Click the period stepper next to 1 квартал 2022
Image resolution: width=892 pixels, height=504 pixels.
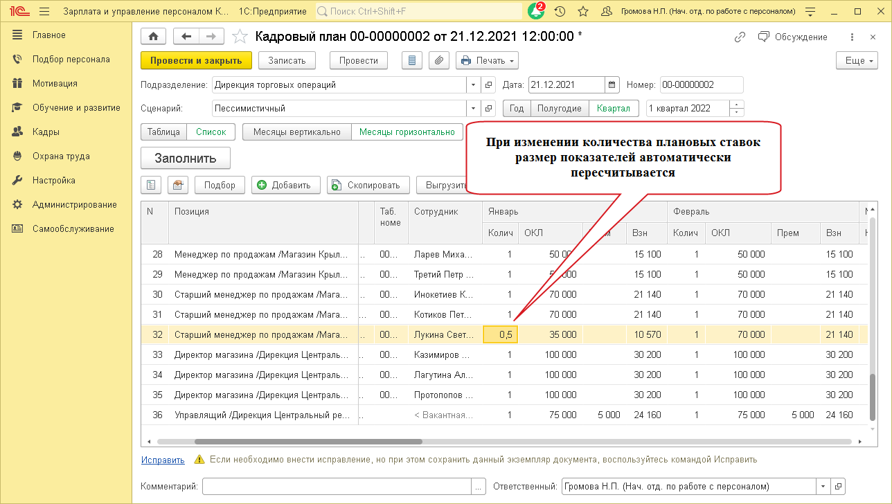[x=737, y=109]
